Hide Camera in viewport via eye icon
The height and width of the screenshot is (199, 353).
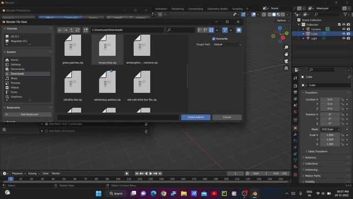tap(344, 29)
